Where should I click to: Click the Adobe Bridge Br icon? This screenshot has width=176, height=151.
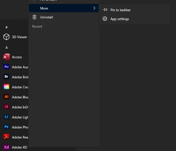coord(6,77)
